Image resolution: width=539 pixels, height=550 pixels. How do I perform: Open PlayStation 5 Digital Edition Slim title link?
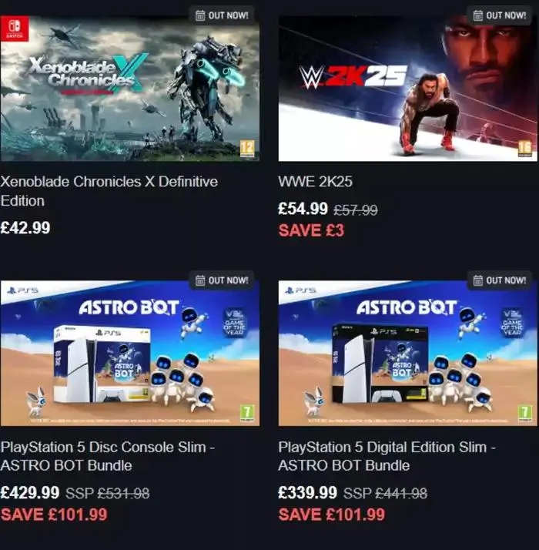pyautogui.click(x=387, y=456)
